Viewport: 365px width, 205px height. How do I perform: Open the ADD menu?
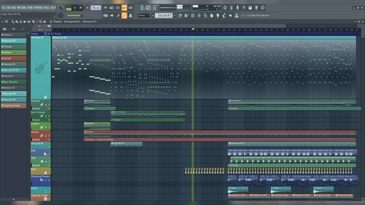14,7
